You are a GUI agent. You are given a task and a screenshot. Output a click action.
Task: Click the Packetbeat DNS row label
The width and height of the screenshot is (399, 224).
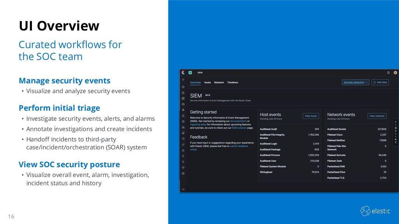coord(336,166)
